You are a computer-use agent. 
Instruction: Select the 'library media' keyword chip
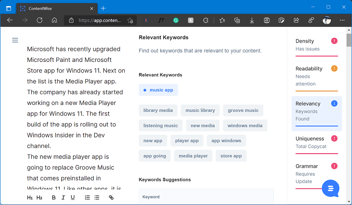click(158, 110)
